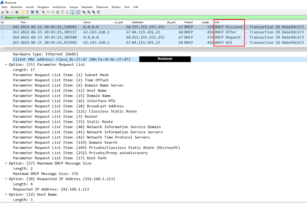
Task: Collapse Option (55) Parameter Request List
Action: click(x=6, y=64)
